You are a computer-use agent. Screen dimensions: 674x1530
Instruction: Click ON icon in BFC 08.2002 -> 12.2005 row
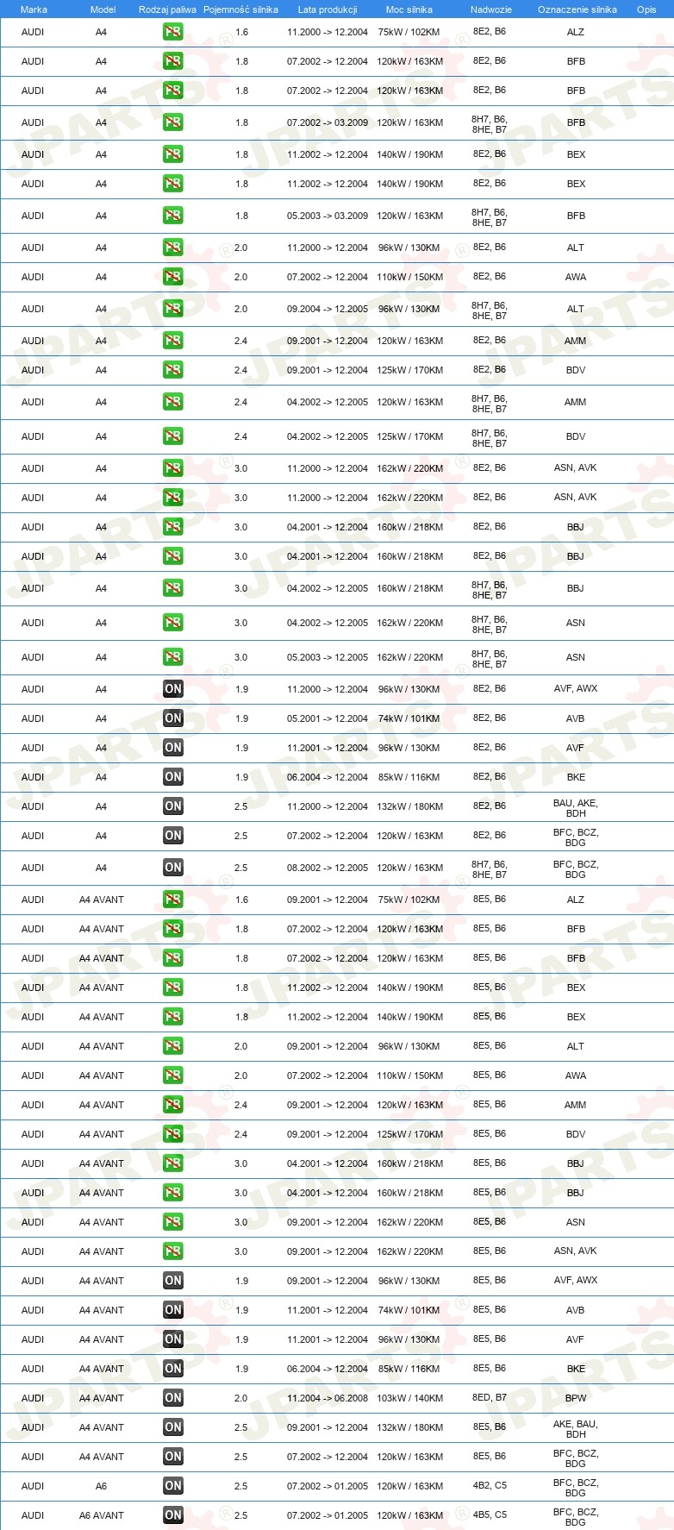point(173,868)
